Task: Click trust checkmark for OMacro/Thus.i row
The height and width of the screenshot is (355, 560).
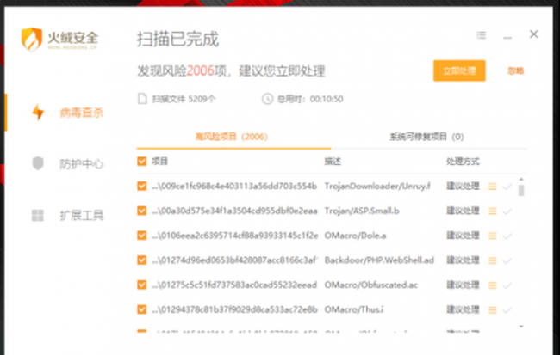Action: click(x=507, y=310)
